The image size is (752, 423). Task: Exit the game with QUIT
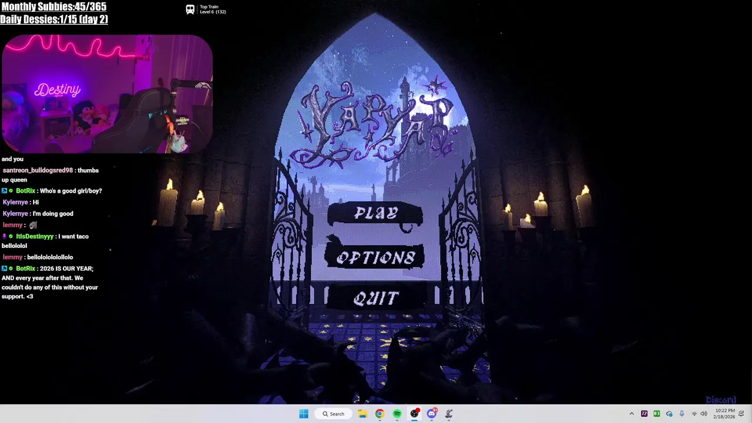coord(376,298)
